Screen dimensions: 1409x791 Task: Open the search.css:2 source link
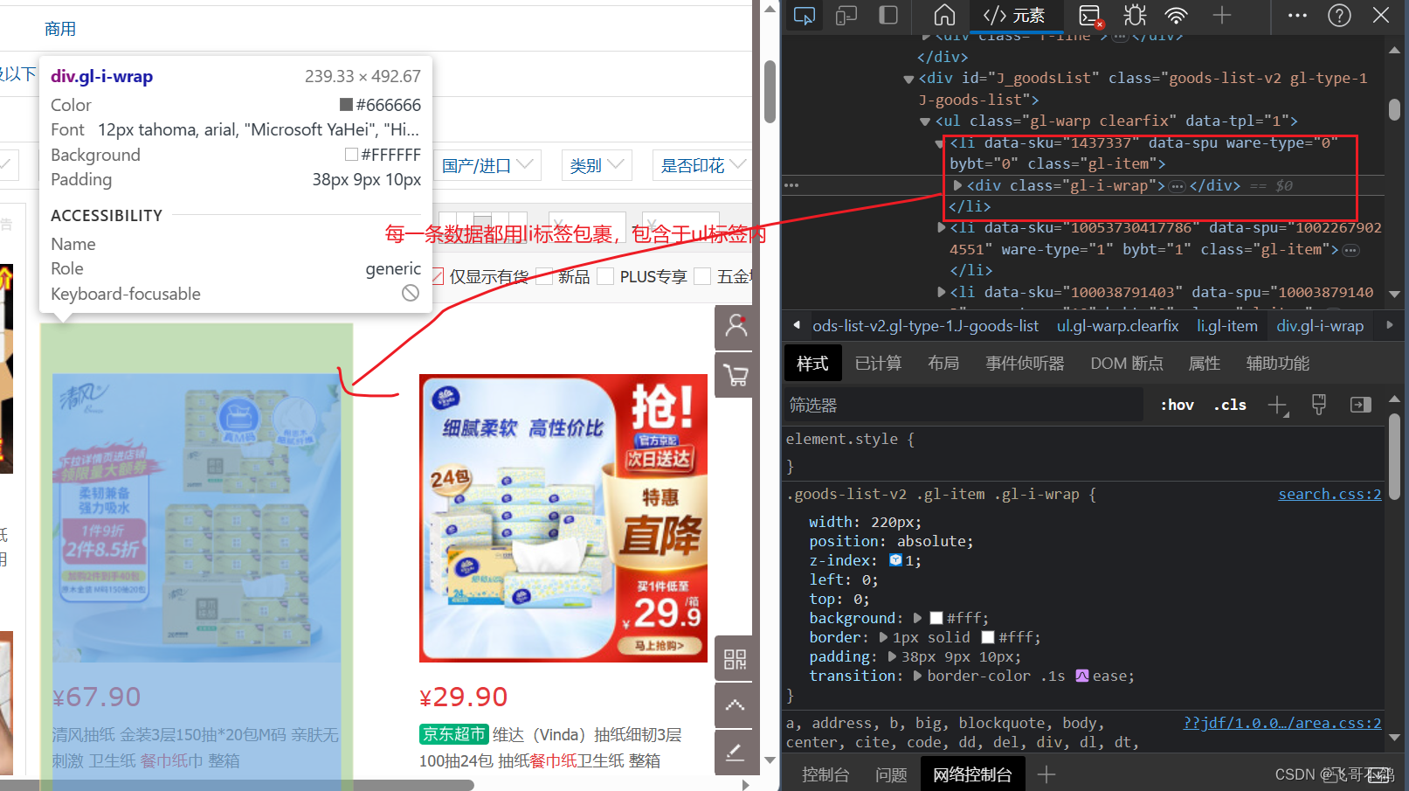point(1330,494)
